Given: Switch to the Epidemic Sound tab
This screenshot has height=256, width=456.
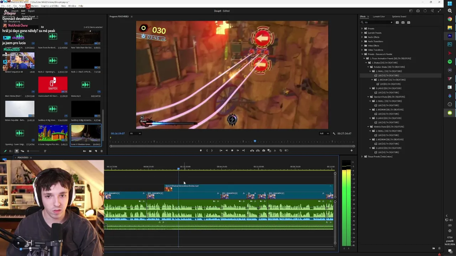Looking at the screenshot, I should (x=399, y=16).
